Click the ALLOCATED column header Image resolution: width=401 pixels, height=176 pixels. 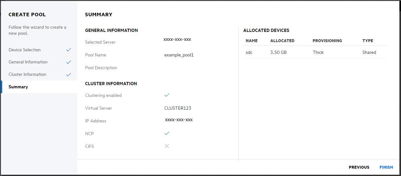click(x=282, y=41)
